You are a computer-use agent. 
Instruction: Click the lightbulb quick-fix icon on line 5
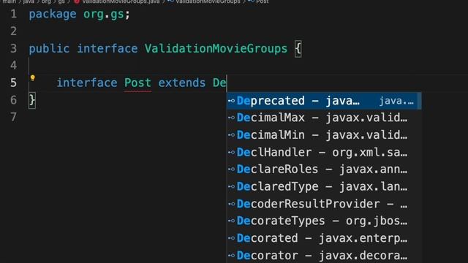pyautogui.click(x=32, y=78)
